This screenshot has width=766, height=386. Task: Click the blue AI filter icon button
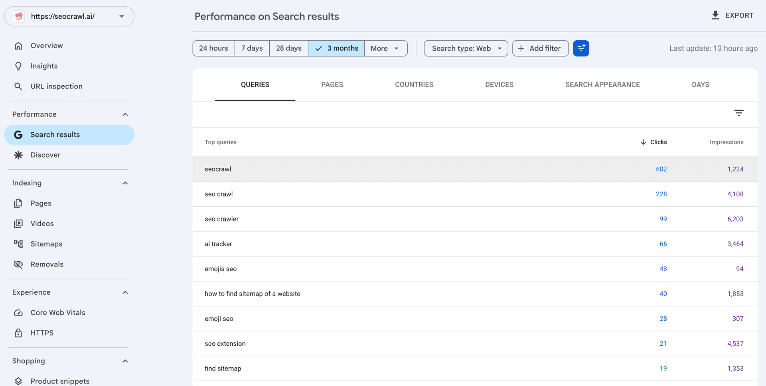[x=581, y=48]
